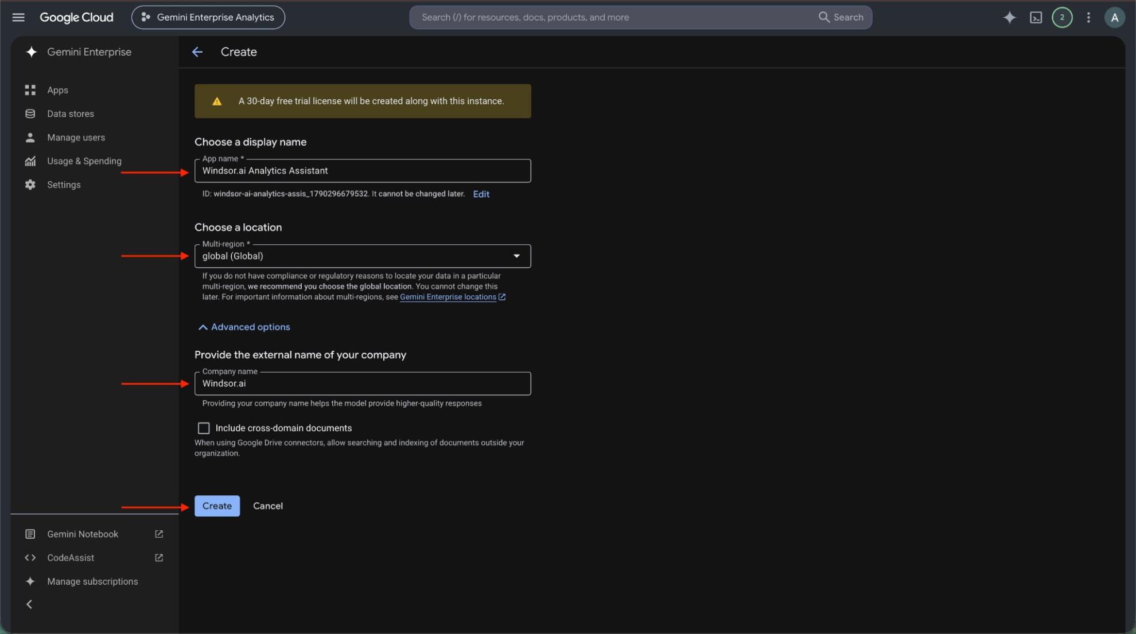
Task: Click the Gemini AI sparkle icon in top bar
Action: pos(1009,17)
